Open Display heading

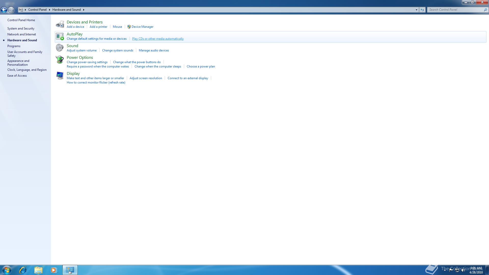coord(73,74)
